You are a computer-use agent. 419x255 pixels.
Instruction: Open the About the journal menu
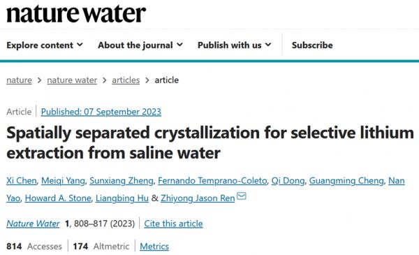pyautogui.click(x=140, y=45)
